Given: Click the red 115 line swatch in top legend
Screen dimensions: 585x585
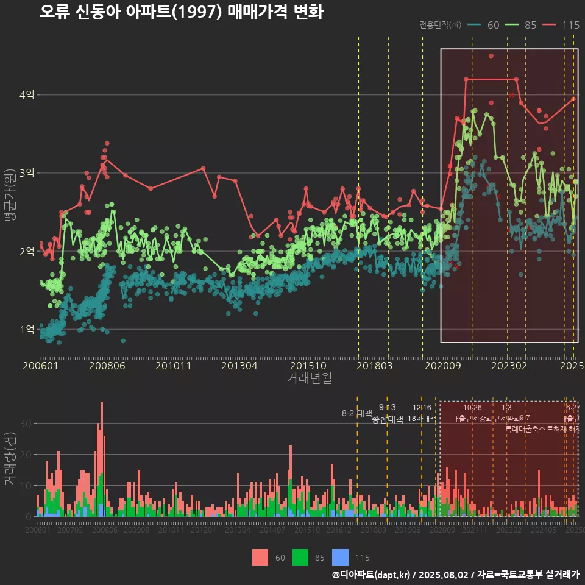Looking at the screenshot, I should pyautogui.click(x=549, y=25).
